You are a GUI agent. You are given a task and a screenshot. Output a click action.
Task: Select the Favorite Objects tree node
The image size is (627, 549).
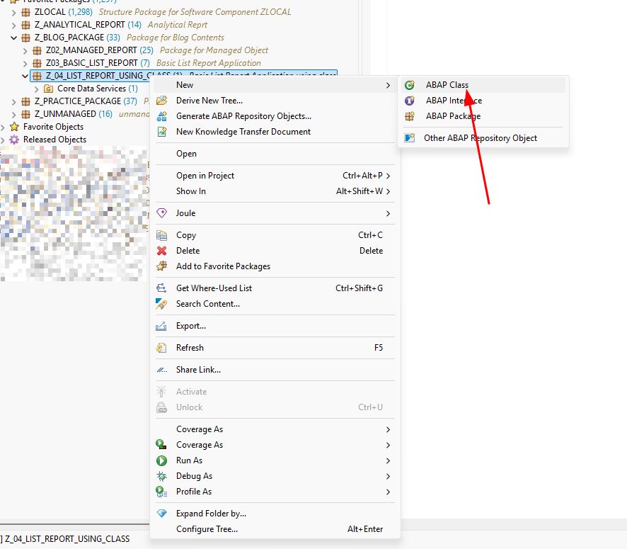click(53, 127)
